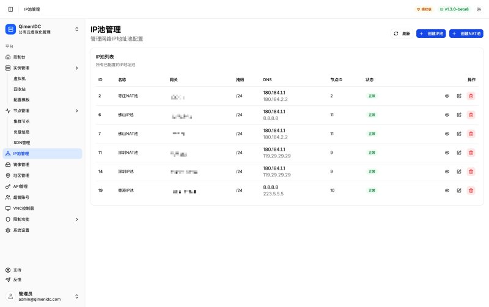Click the 名称 column header

[x=122, y=80]
